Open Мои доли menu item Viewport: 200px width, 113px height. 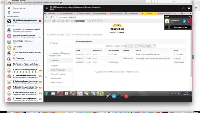54,66
